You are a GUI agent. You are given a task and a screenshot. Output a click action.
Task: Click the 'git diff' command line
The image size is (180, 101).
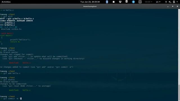(6, 17)
